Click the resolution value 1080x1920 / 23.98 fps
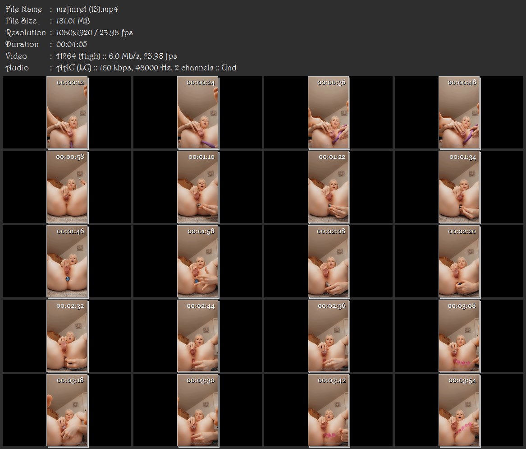526x449 pixels. [x=95, y=32]
